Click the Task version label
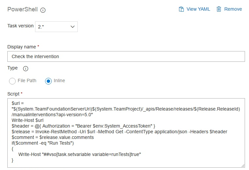The height and width of the screenshot is (170, 249). coord(20,26)
